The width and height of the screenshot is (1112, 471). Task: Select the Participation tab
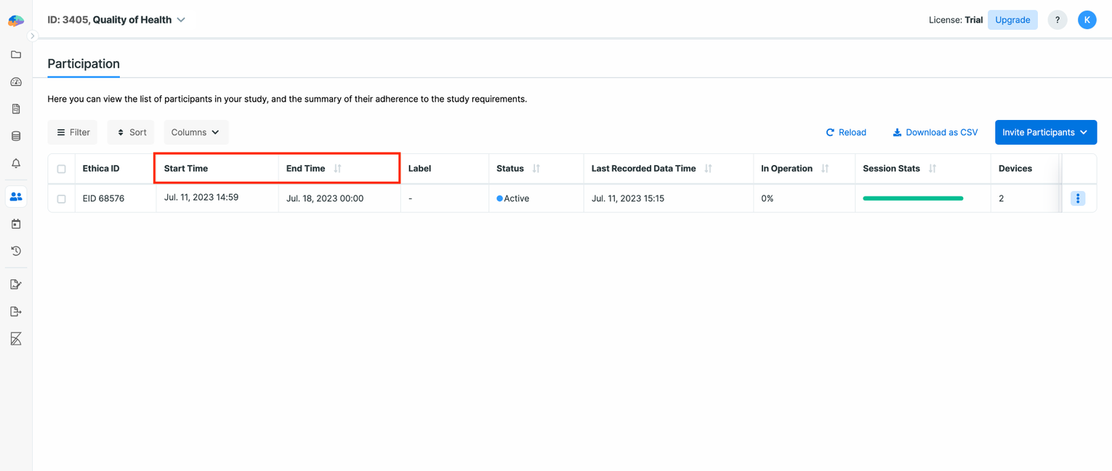click(84, 64)
